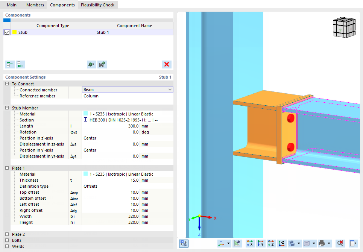The image size is (363, 252).
Task: Switch to the Plausibility Check tab
Action: [x=97, y=5]
